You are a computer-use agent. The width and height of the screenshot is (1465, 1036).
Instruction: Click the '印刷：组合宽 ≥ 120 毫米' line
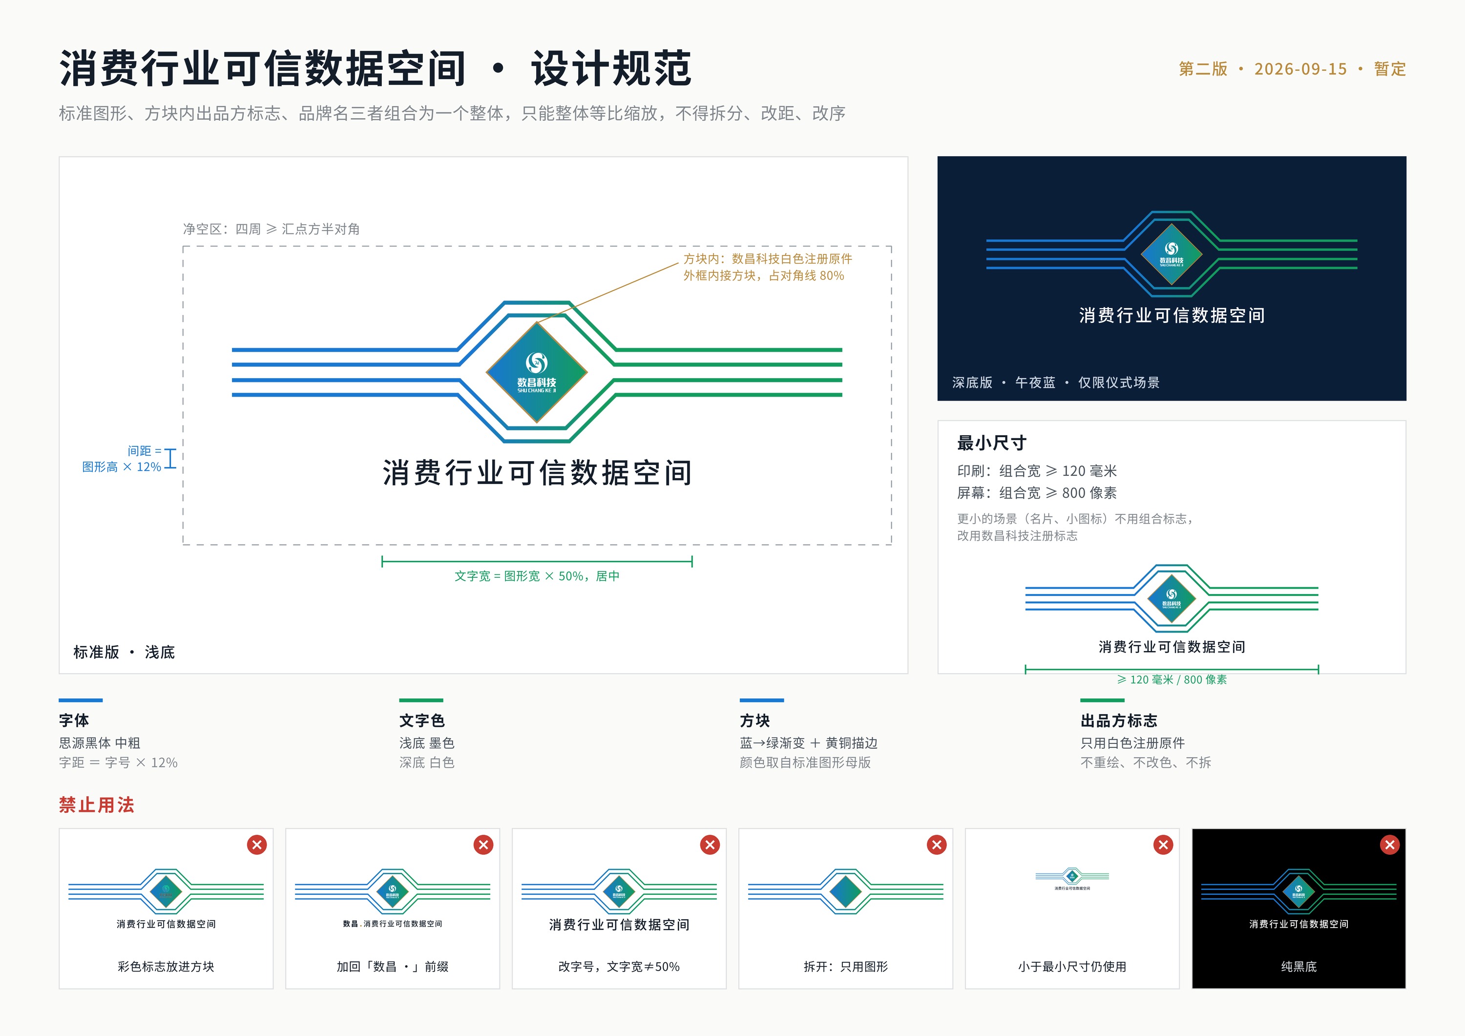point(1037,471)
